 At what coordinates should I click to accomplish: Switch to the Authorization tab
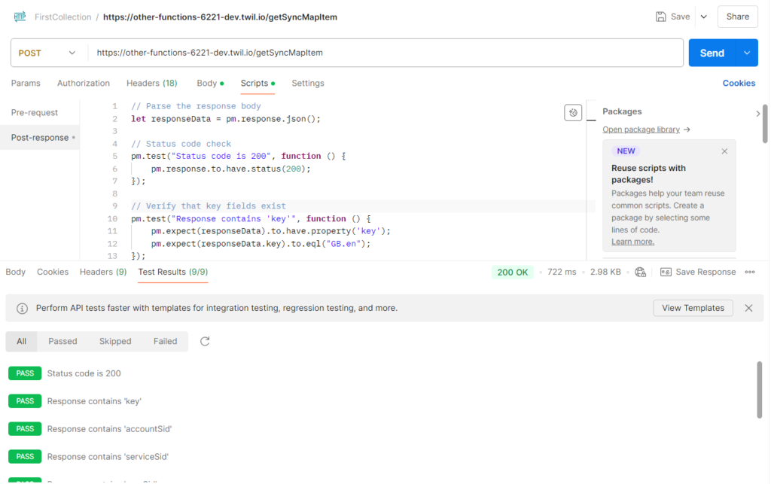pyautogui.click(x=83, y=83)
